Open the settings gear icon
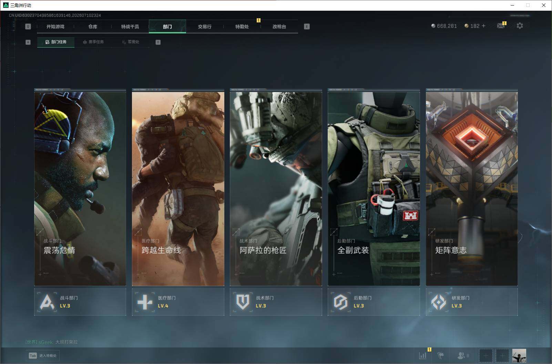552x364 pixels. pyautogui.click(x=520, y=26)
